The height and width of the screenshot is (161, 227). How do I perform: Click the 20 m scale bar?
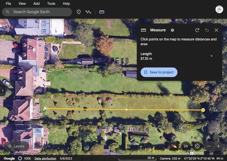(x=138, y=158)
